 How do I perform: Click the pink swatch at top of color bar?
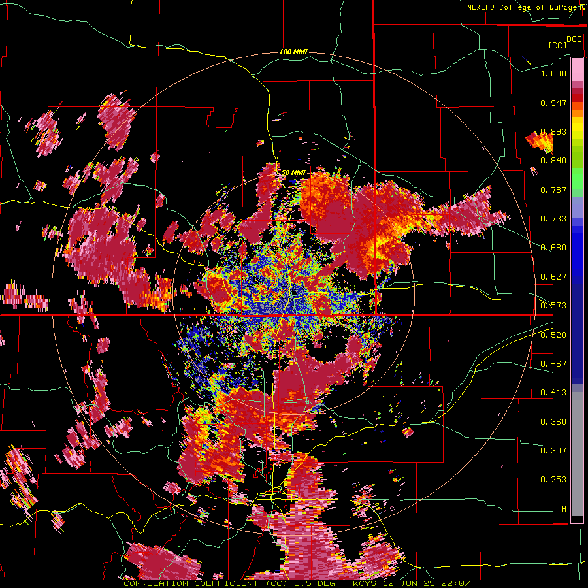tap(577, 69)
